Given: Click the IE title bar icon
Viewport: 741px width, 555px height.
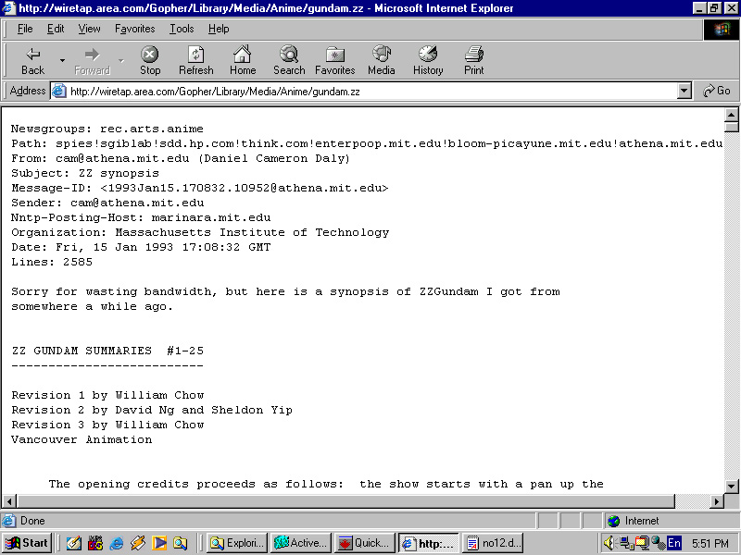Looking at the screenshot, I should (9, 8).
